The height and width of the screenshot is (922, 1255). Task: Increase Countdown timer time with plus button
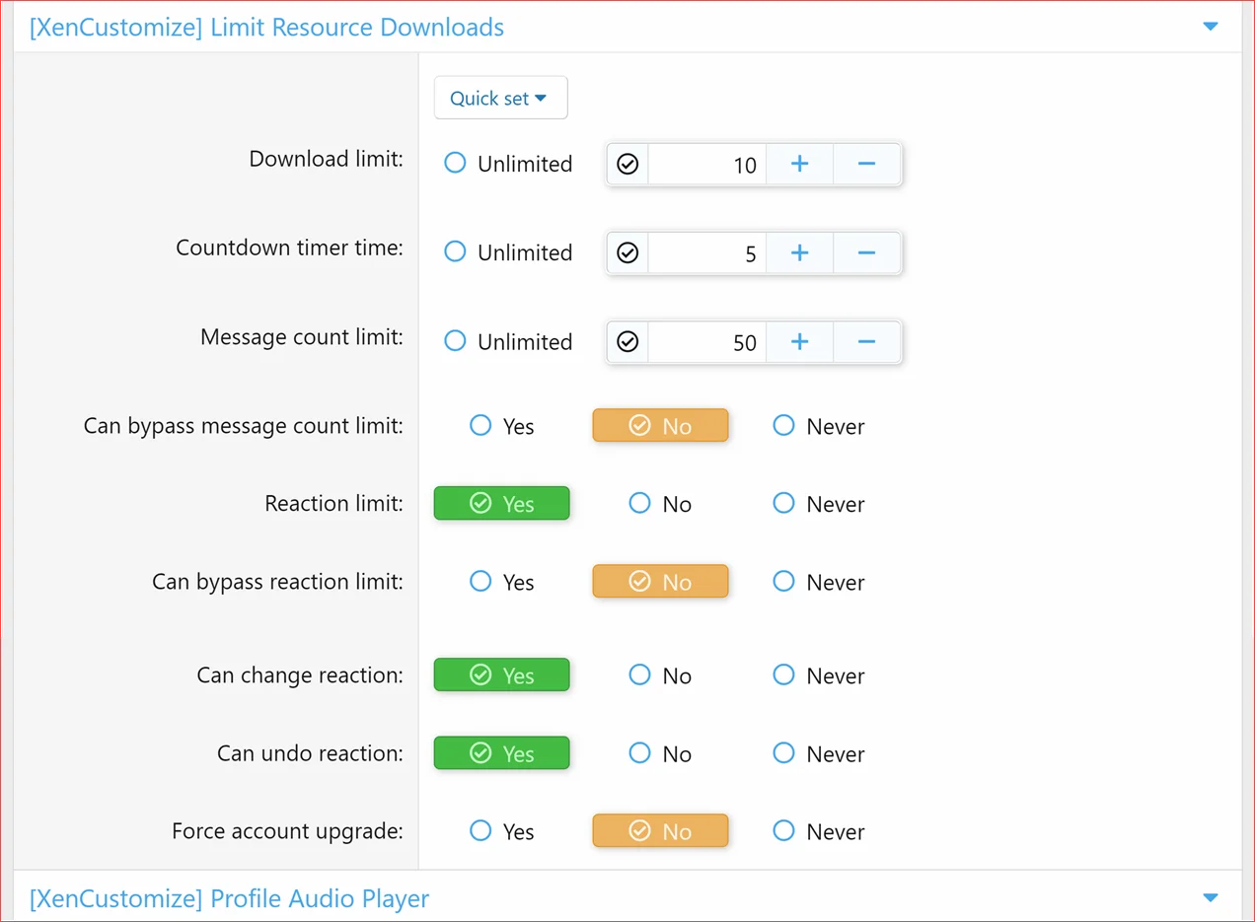(x=799, y=253)
